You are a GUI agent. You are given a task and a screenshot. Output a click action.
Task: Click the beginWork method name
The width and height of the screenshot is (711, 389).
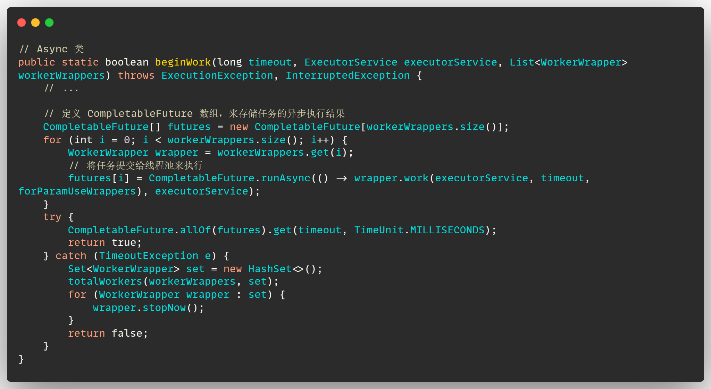pos(183,62)
